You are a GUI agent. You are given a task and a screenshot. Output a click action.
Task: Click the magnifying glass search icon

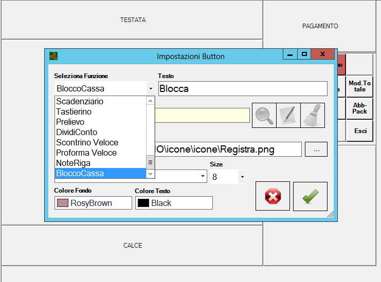point(264,116)
